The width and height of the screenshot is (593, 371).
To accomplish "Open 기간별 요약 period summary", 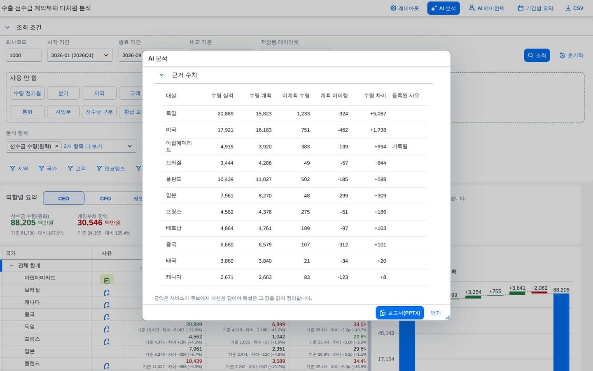I will click(535, 8).
